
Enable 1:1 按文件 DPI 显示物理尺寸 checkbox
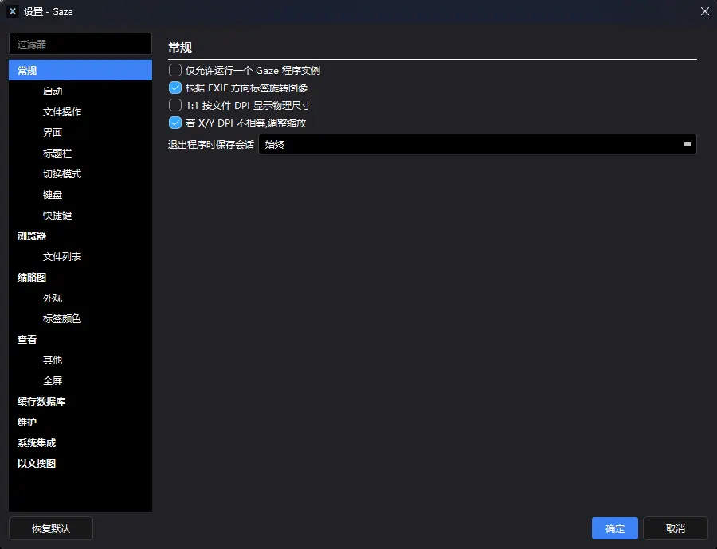(x=175, y=106)
